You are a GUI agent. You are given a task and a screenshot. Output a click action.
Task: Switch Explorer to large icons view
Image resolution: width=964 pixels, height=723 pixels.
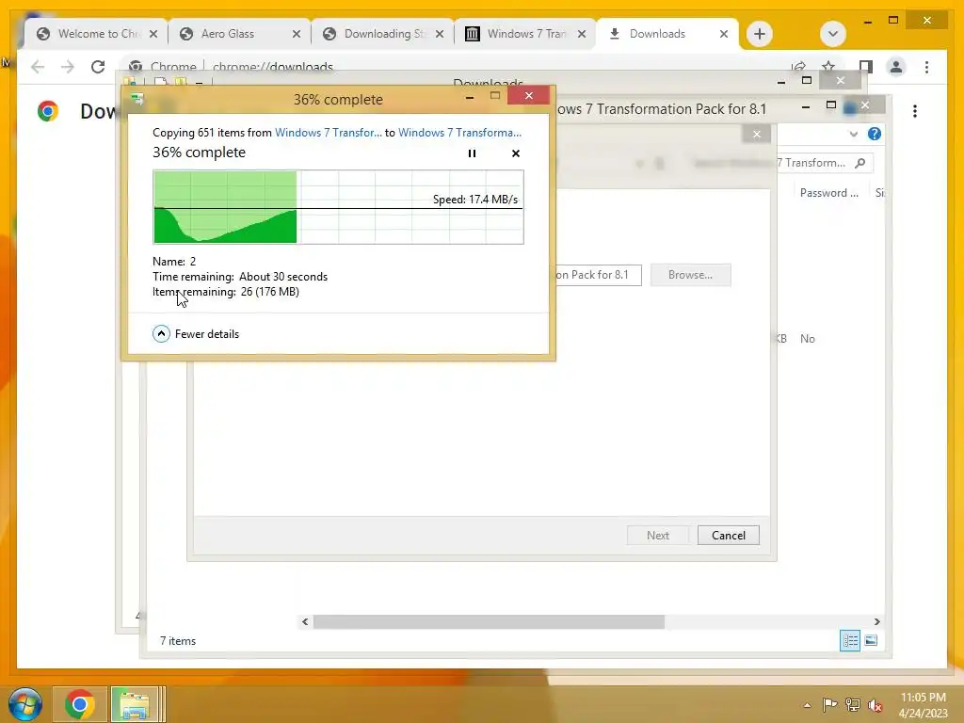click(x=871, y=640)
